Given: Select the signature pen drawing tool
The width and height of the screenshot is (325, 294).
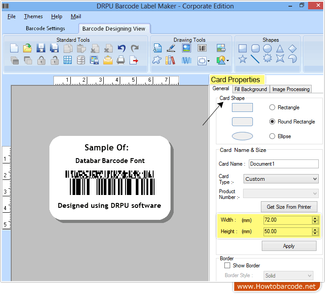Looking at the screenshot, I should [171, 48].
